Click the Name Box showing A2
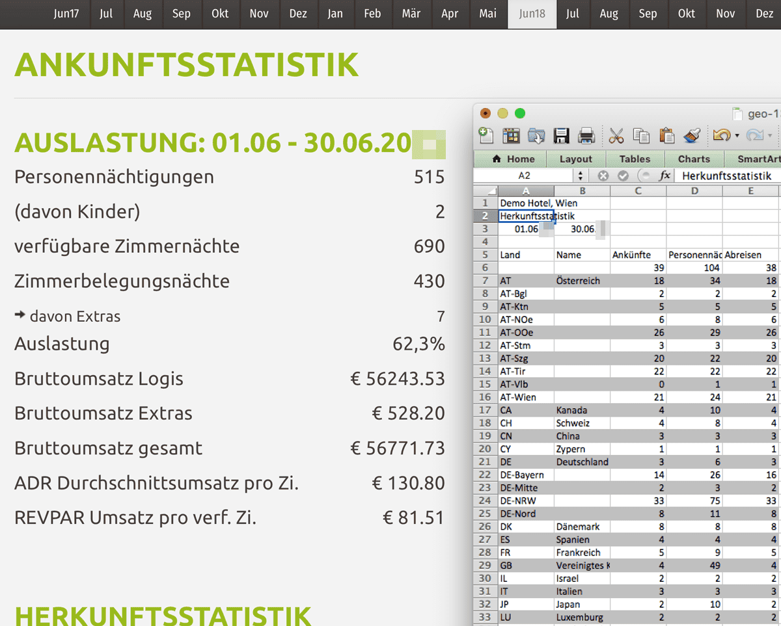Screen dimensions: 781x626 tap(525, 176)
